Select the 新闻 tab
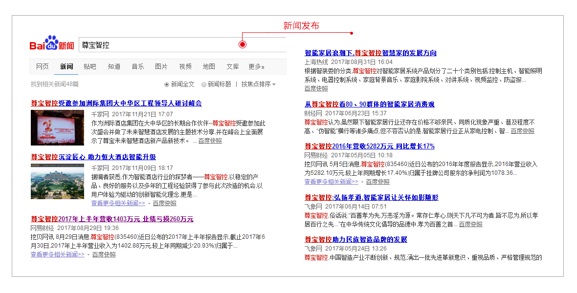The image size is (577, 293). click(67, 66)
